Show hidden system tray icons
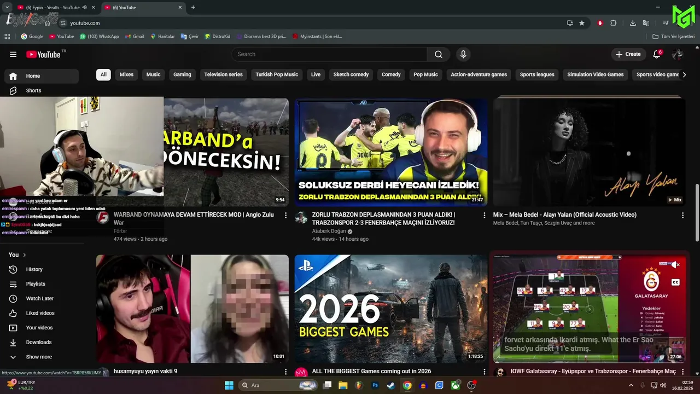700x394 pixels. tap(632, 385)
